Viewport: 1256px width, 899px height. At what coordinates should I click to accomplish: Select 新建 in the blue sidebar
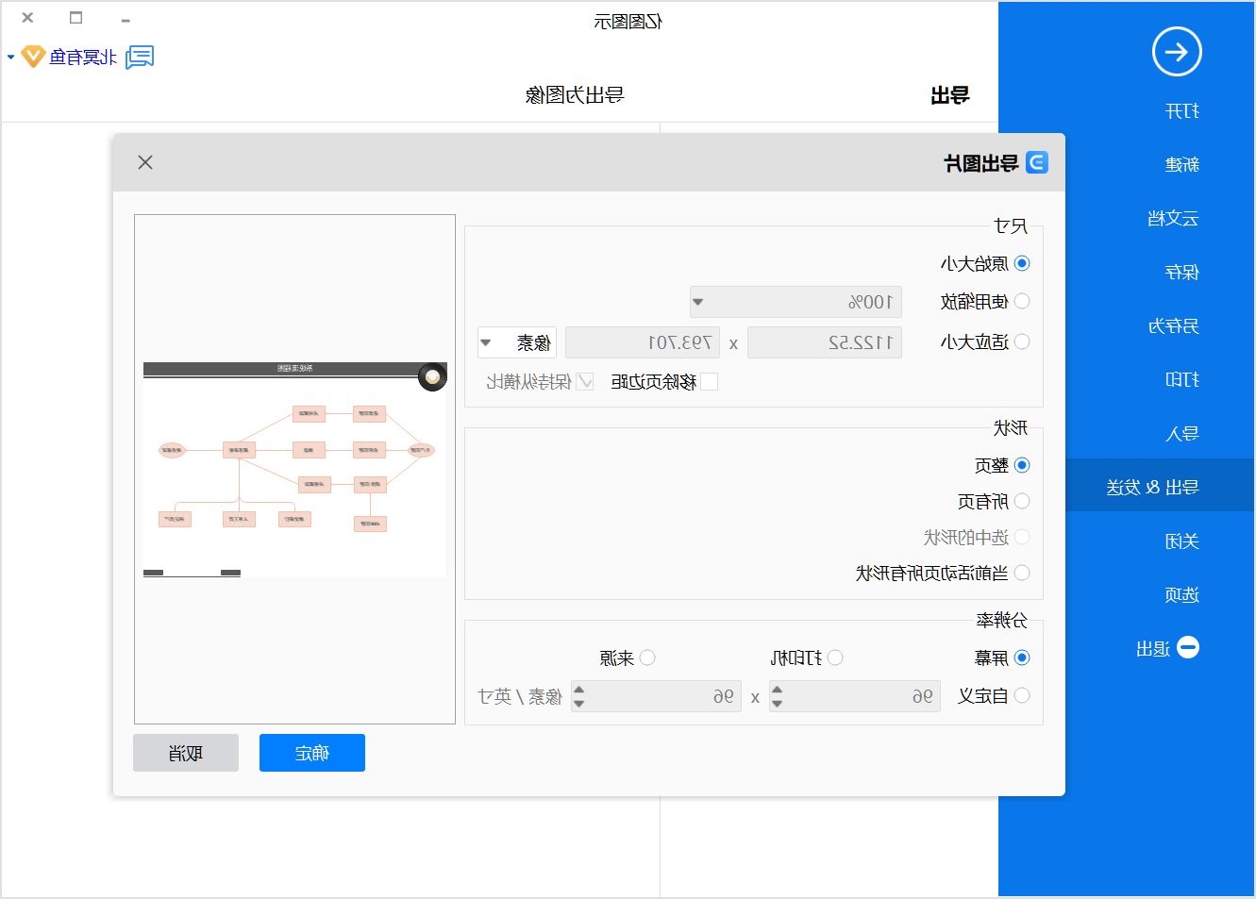(x=1182, y=165)
